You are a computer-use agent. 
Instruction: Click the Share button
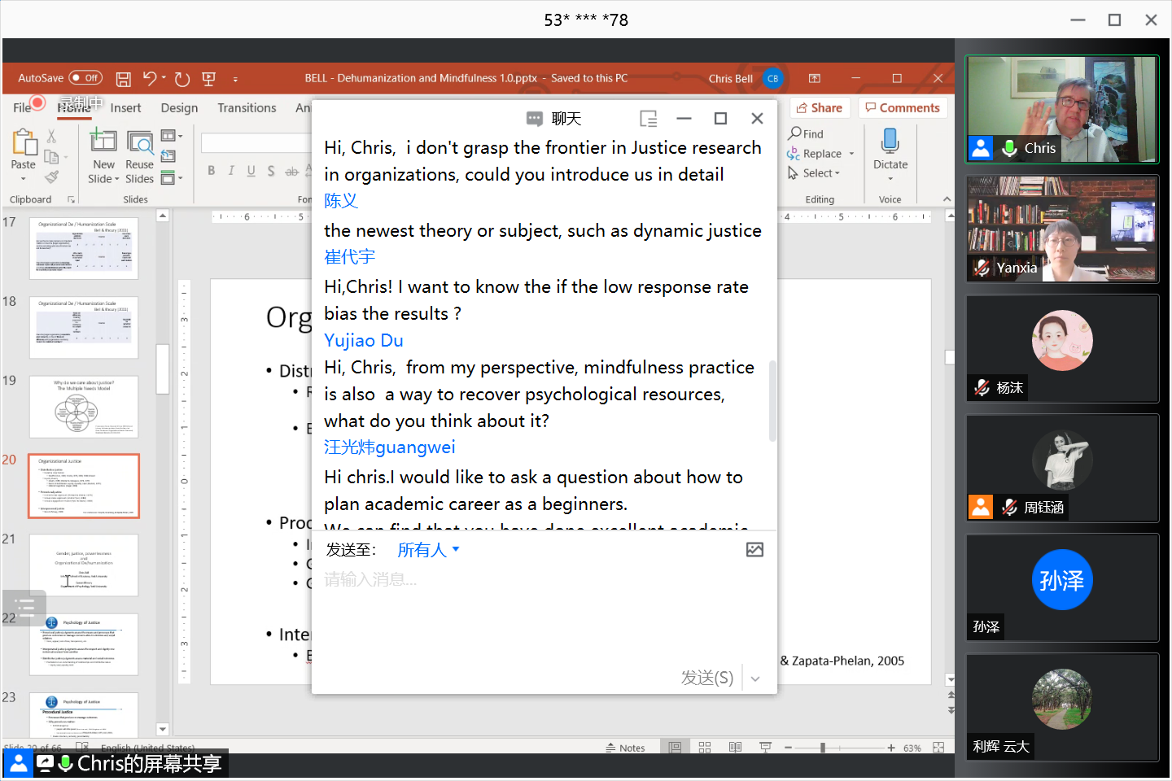[820, 108]
